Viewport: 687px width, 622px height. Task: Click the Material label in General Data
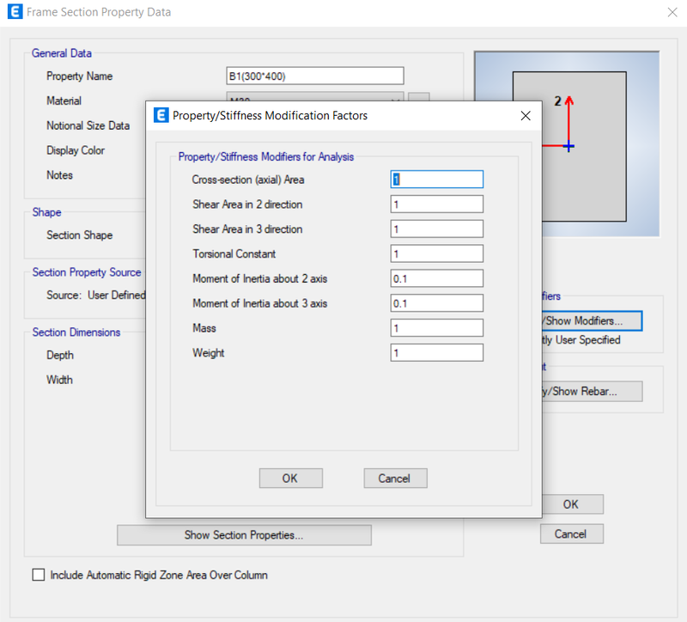[64, 101]
